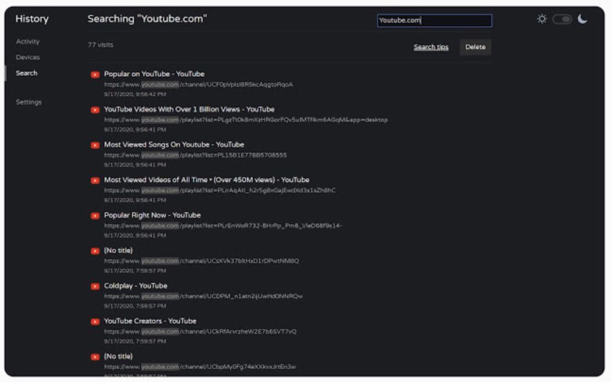Click YouTube icon beside Most Viewed Songs entry
Screen dimensions: 611x382
coord(95,145)
